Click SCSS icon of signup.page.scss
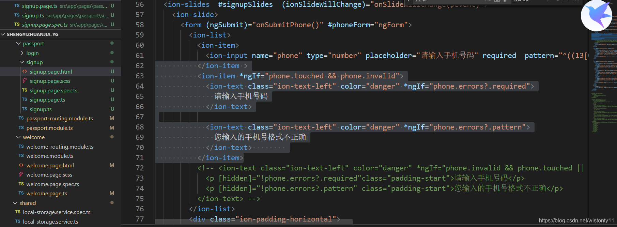 click(25, 81)
